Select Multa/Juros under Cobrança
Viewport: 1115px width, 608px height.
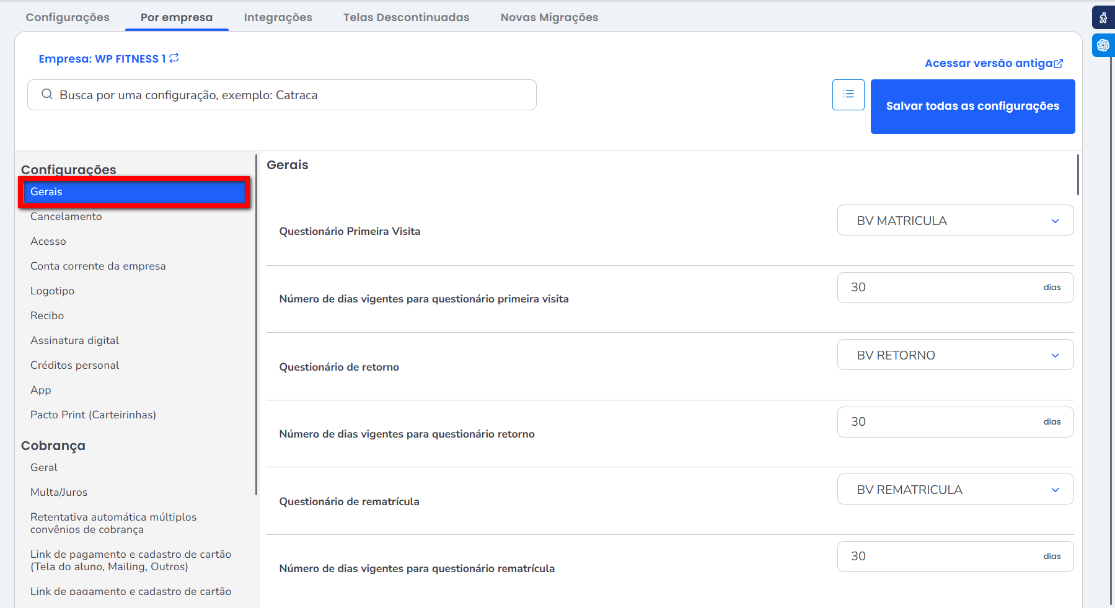pyautogui.click(x=59, y=492)
